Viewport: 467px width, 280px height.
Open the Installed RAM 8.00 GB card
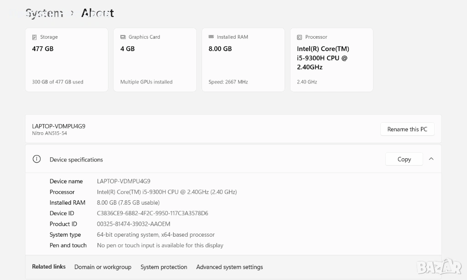(x=244, y=60)
